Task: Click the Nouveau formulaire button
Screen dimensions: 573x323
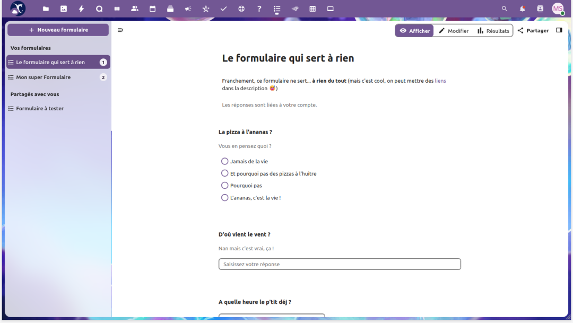Action: (x=58, y=30)
